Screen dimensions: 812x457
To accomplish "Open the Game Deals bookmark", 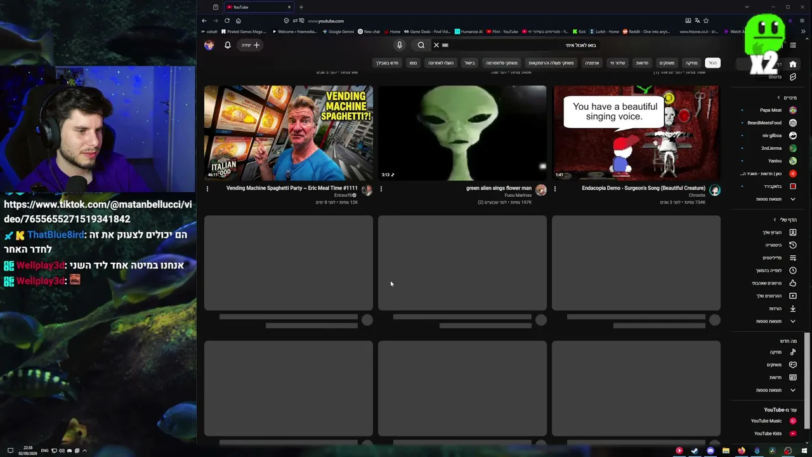I will tap(426, 32).
